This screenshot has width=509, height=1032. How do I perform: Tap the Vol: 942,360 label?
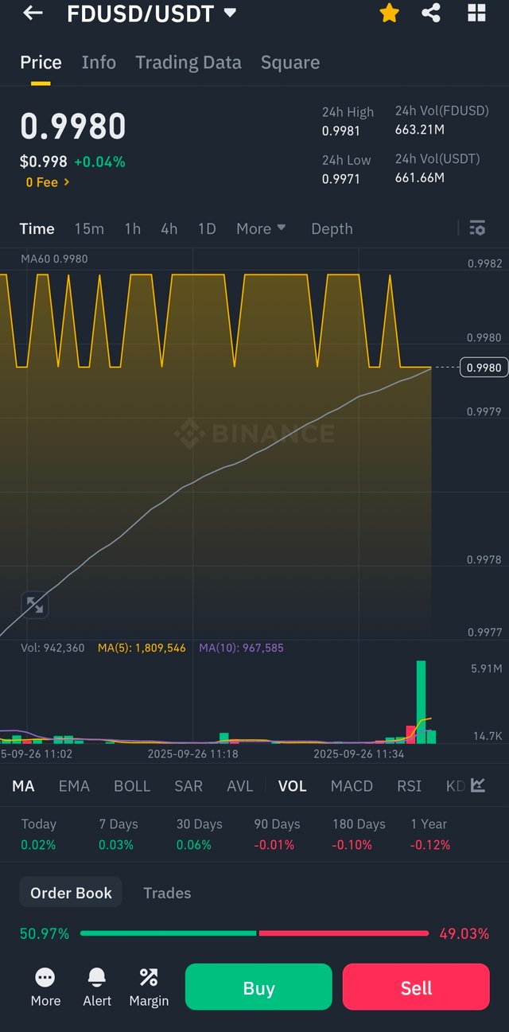coord(52,648)
